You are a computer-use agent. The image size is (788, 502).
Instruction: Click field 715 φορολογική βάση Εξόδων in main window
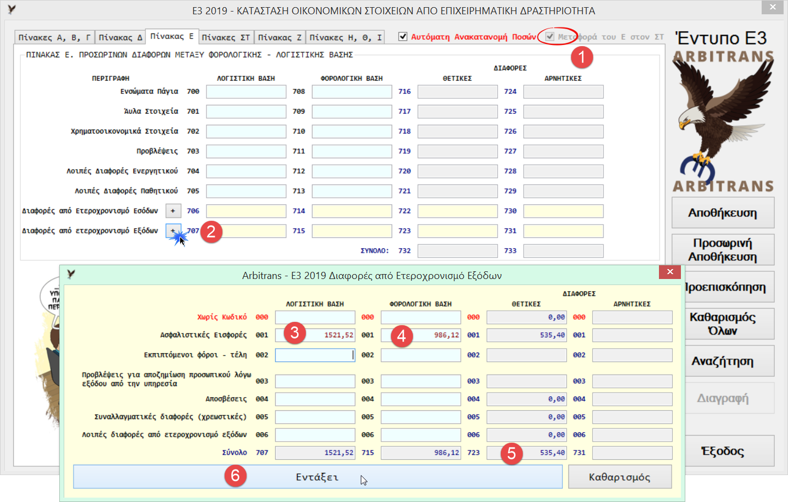click(352, 231)
